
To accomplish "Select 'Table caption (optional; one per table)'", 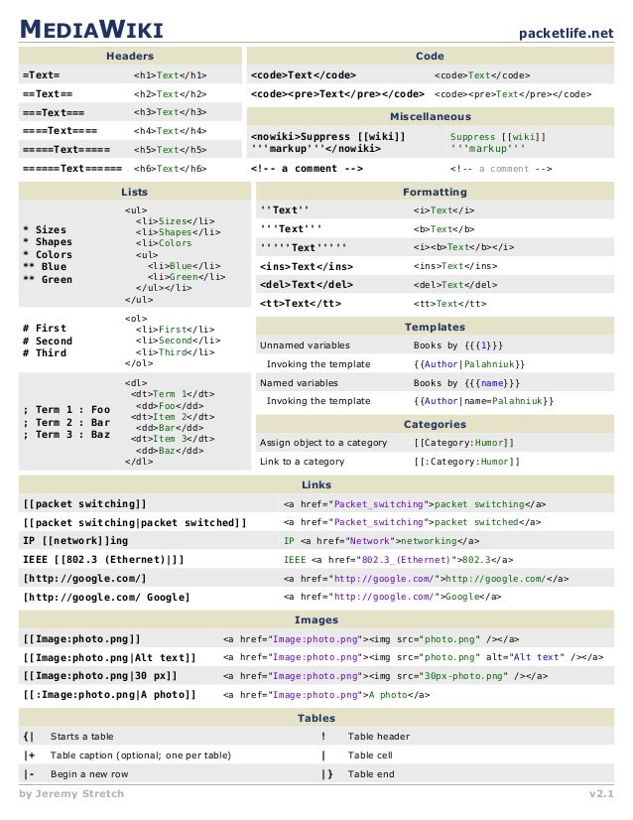I will [141, 755].
